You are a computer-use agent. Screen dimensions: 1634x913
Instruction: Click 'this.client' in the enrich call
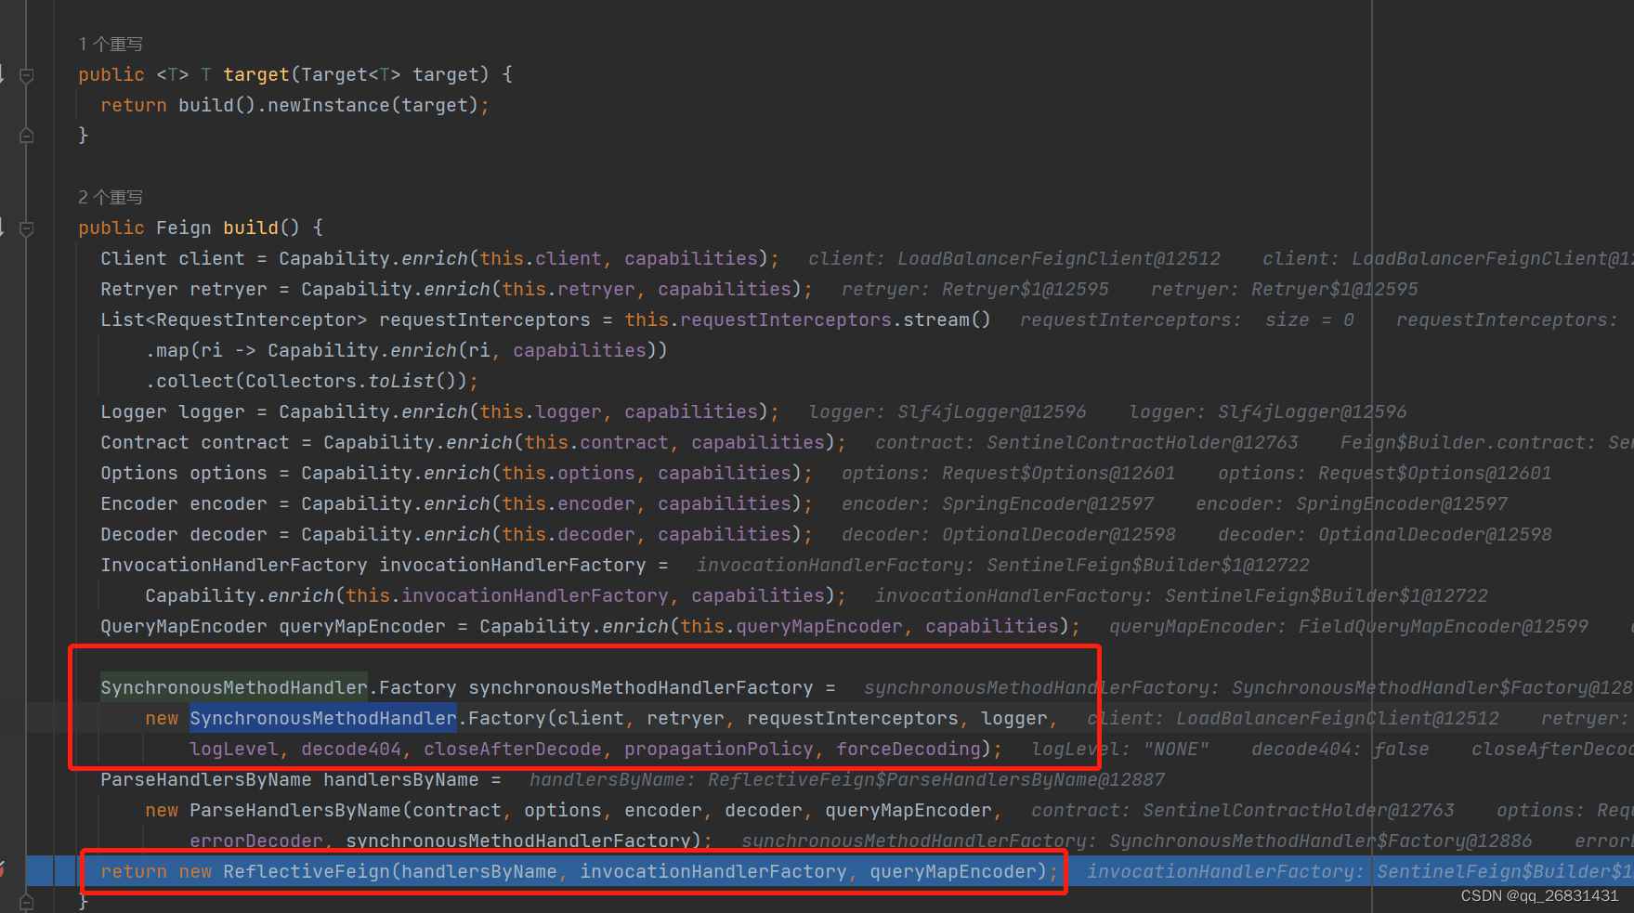(x=541, y=258)
